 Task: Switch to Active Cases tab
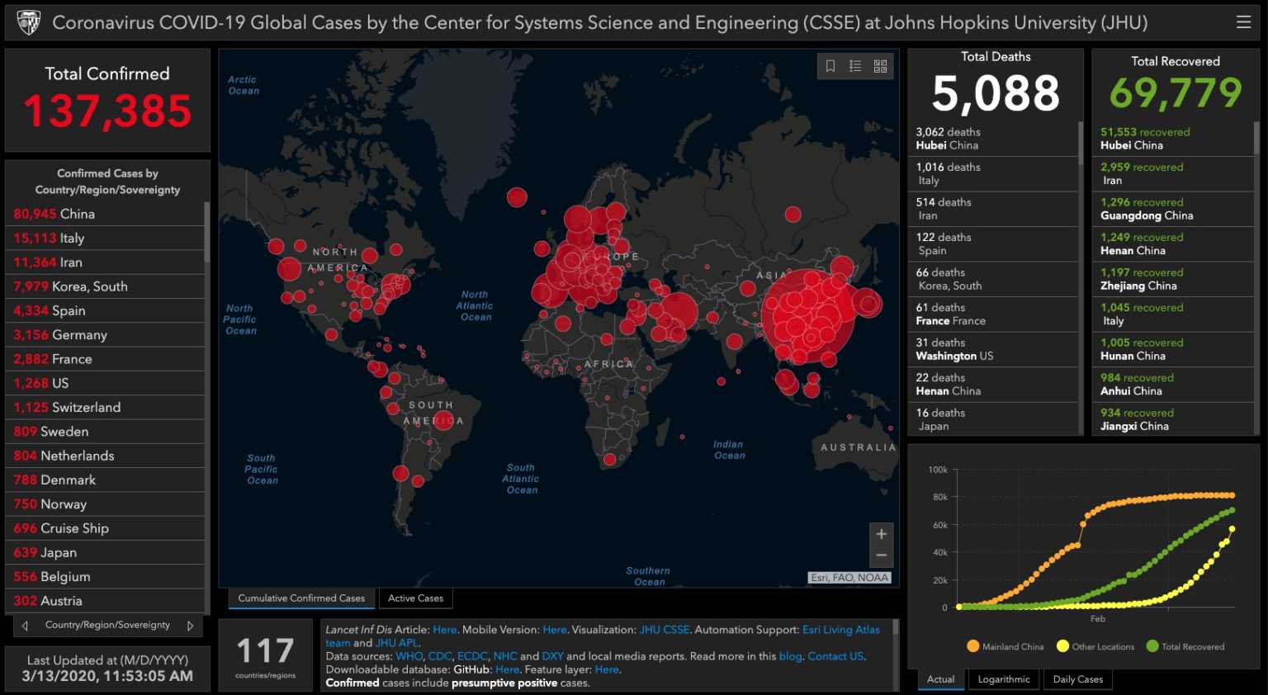point(415,598)
